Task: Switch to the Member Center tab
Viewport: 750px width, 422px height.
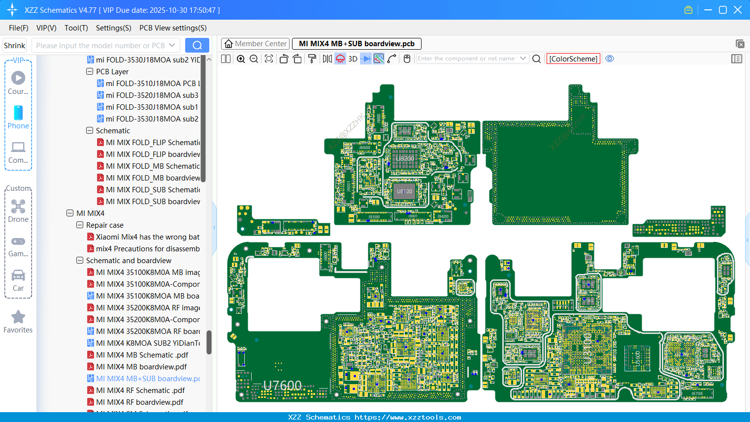Action: 256,44
